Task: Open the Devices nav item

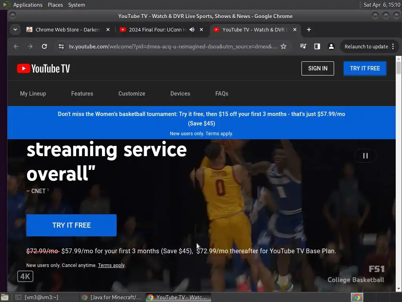Action: [x=180, y=94]
